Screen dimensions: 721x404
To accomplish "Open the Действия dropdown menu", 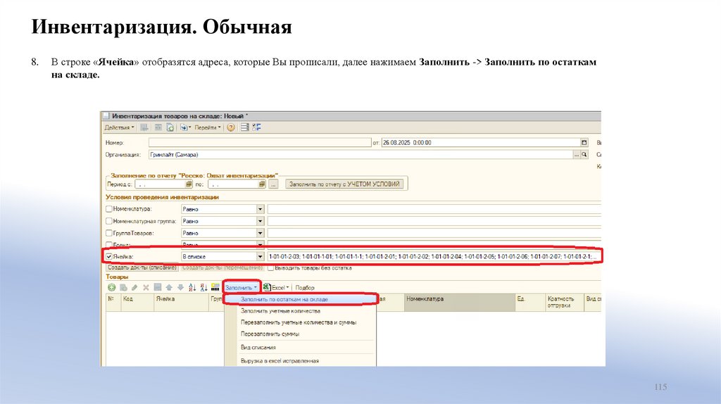I will click(120, 127).
